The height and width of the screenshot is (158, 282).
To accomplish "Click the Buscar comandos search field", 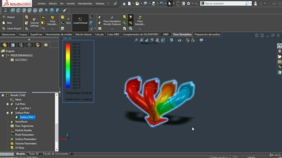I will point(225,4).
